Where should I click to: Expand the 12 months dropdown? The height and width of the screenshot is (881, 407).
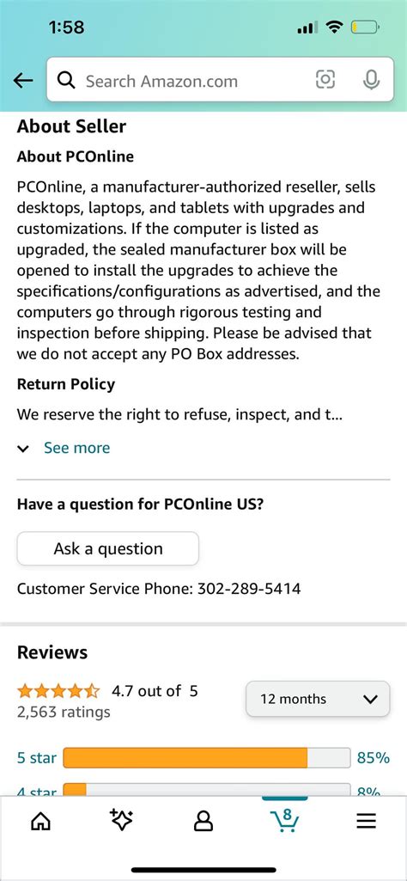tap(318, 699)
